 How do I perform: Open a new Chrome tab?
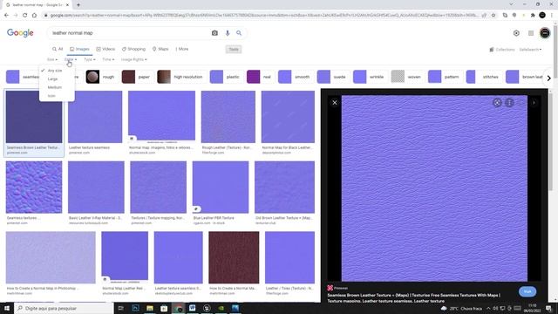coord(78,5)
